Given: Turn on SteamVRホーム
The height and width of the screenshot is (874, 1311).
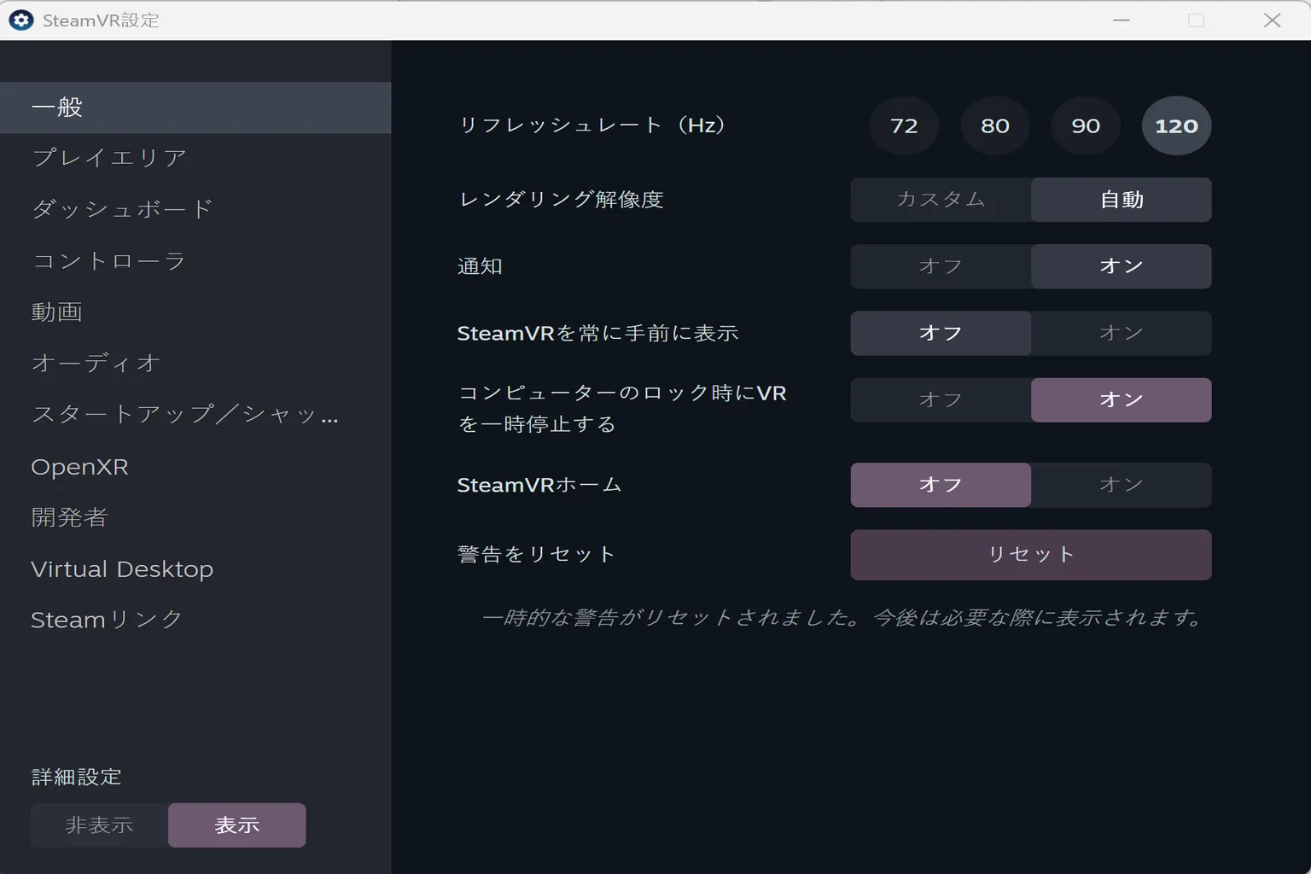Looking at the screenshot, I should pyautogui.click(x=1121, y=484).
